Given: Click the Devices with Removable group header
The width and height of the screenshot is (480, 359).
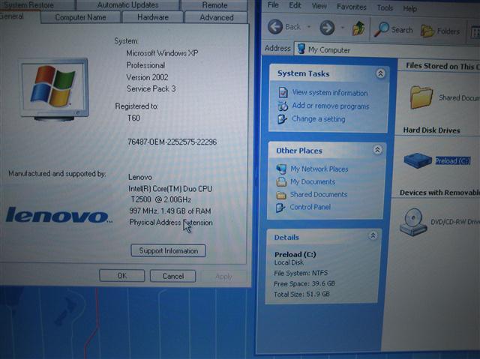Looking at the screenshot, I should click(x=439, y=193).
